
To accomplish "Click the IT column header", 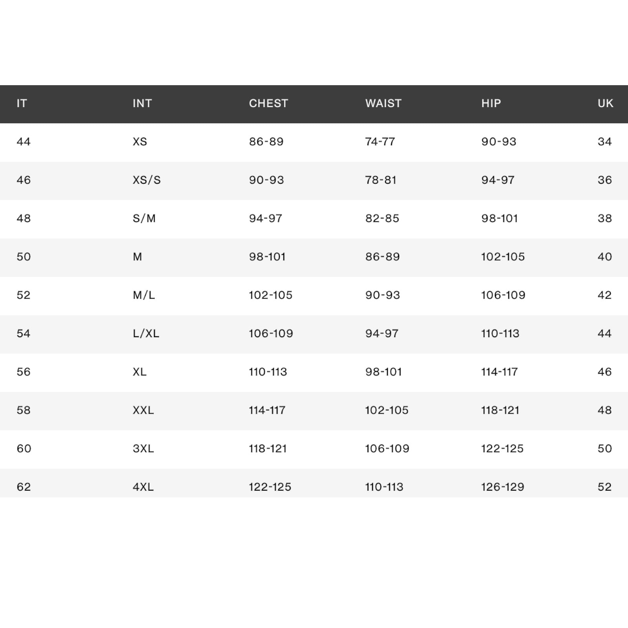I will tap(22, 104).
